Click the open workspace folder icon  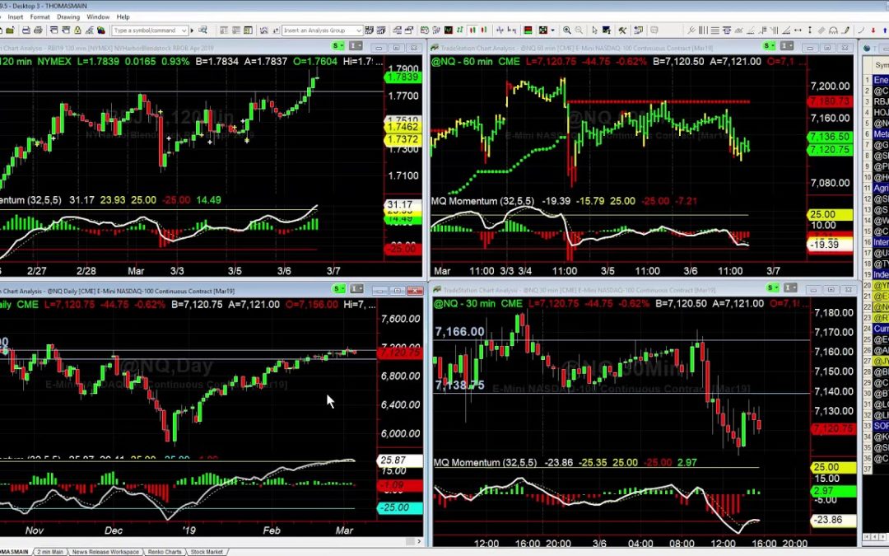coord(10,30)
